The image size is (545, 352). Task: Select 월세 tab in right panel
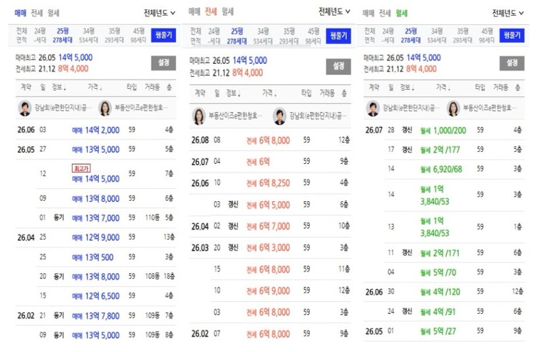point(401,13)
